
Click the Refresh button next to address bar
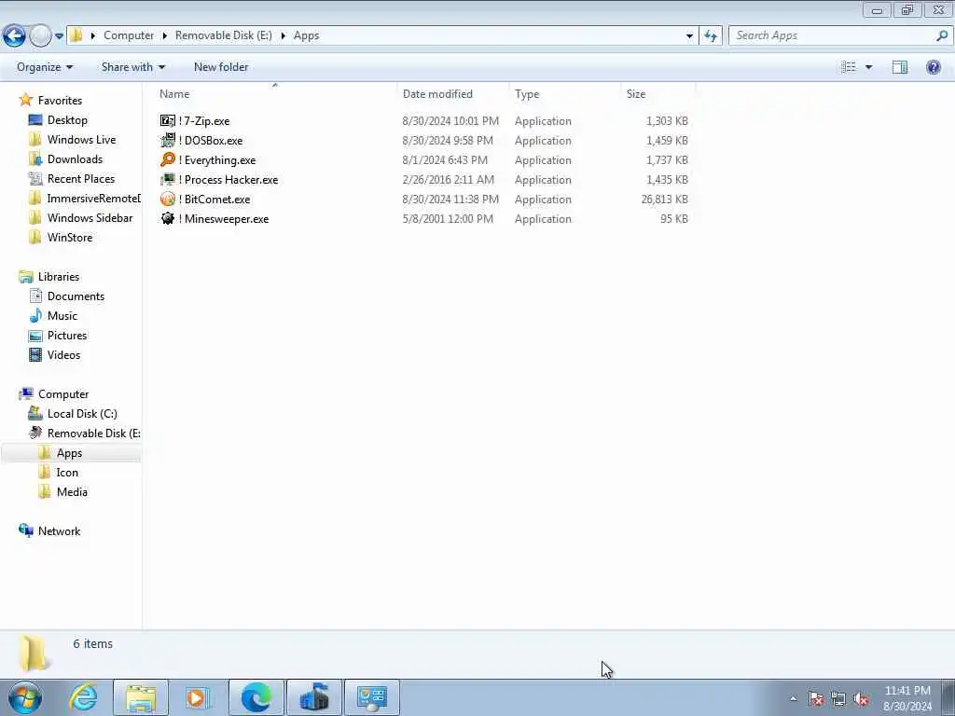pos(710,36)
